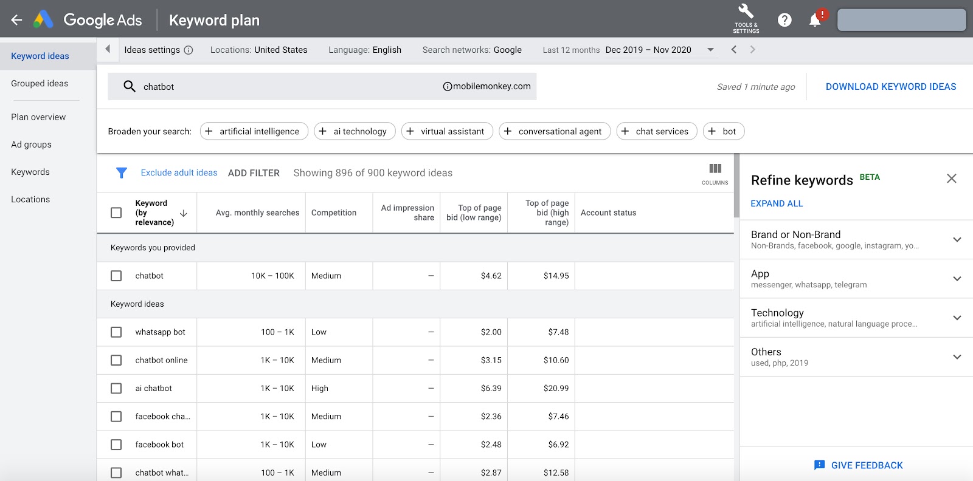
Task: Expand the Brand or Non-Brand section
Action: (957, 239)
